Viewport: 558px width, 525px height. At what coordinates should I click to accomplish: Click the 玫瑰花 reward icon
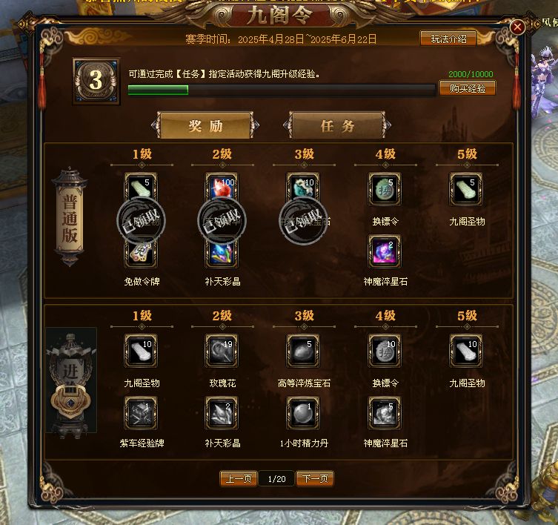coord(222,351)
